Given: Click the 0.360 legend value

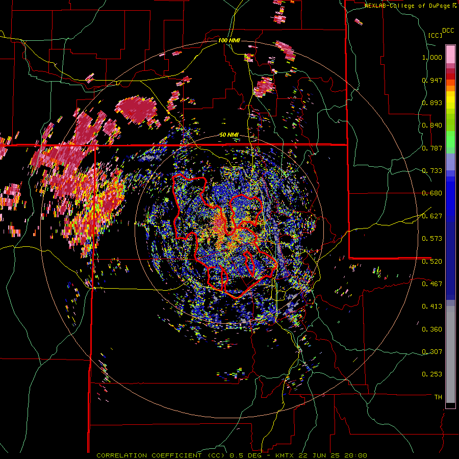Looking at the screenshot, I should (x=432, y=329).
